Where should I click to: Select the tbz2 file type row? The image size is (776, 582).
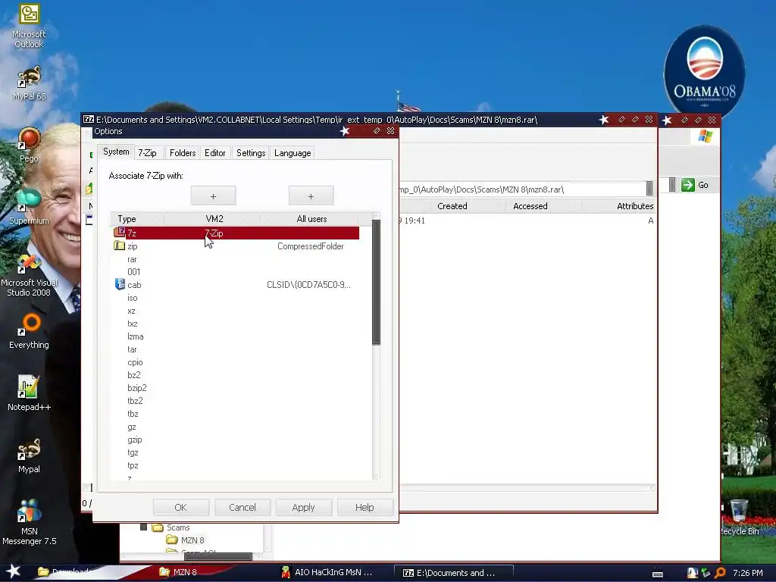point(236,401)
